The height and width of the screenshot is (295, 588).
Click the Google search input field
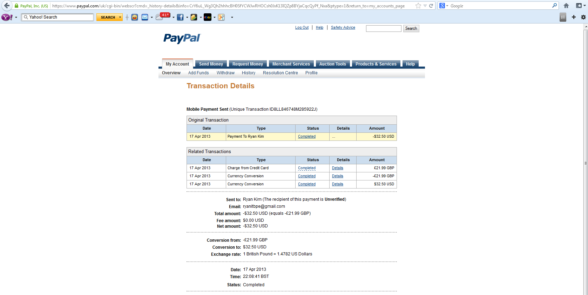(500, 6)
